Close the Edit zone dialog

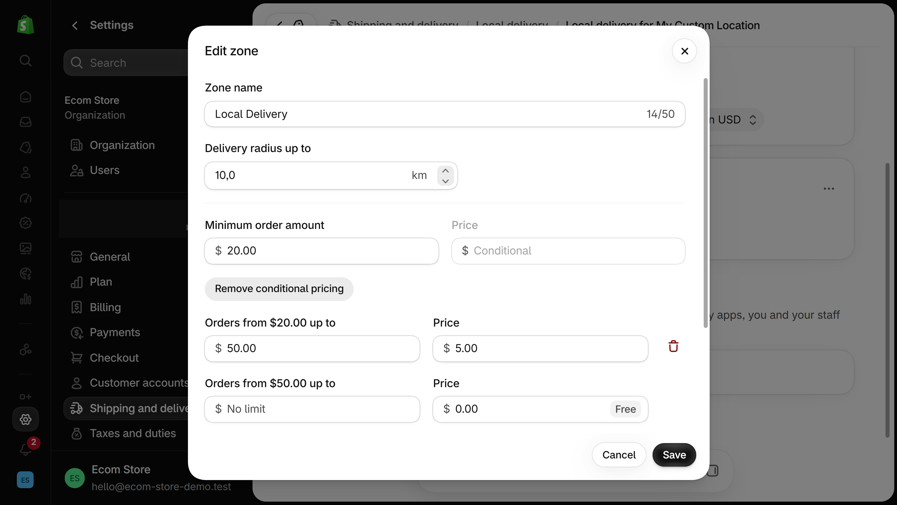click(684, 51)
